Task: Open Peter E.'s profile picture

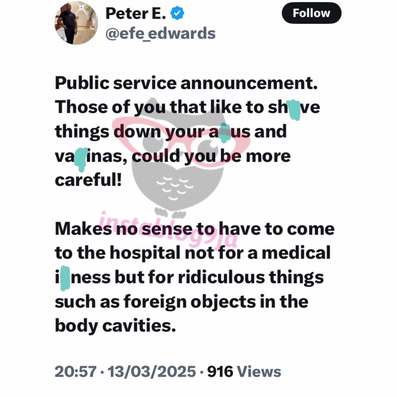Action: [76, 23]
